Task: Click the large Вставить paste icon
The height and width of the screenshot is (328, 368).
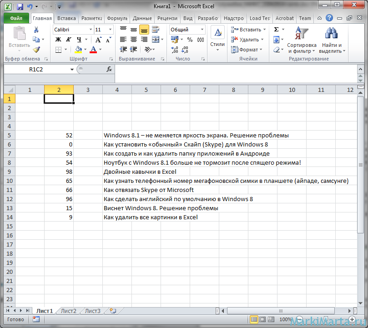Action: (x=19, y=33)
